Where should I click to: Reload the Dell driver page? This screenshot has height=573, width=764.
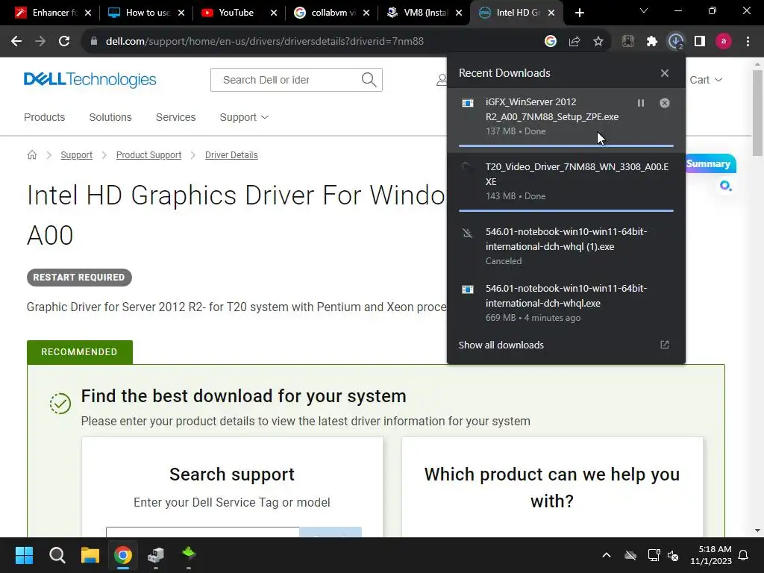64,42
